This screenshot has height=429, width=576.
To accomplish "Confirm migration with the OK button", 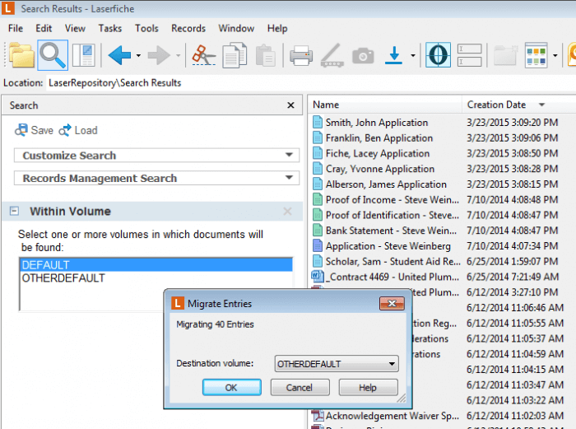I will 232,388.
